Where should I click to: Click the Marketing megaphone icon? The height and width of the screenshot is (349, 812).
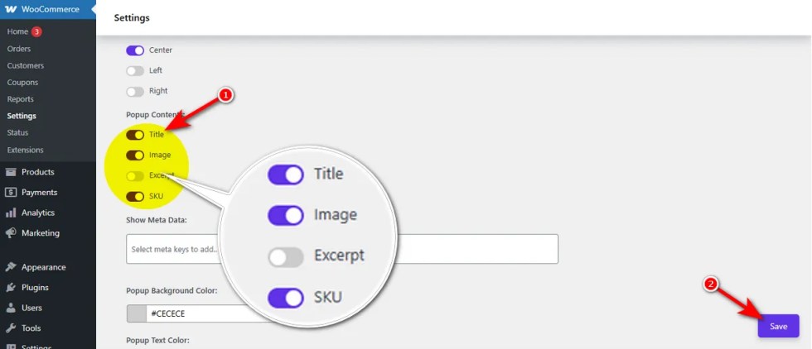coord(11,233)
